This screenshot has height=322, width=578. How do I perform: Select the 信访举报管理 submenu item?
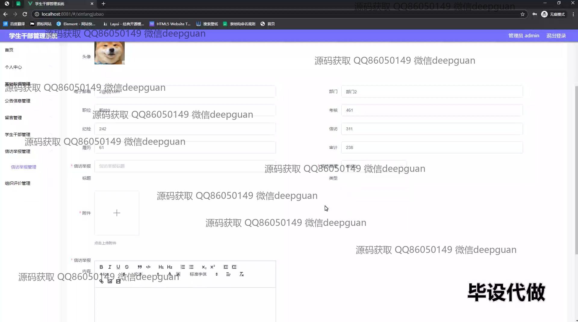point(23,167)
